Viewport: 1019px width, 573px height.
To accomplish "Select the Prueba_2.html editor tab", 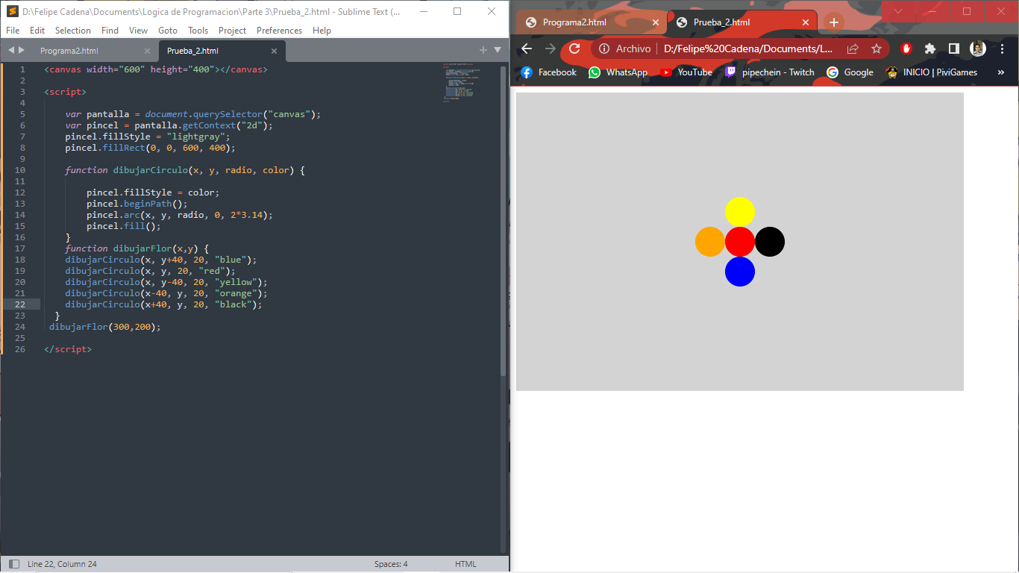I will point(192,51).
